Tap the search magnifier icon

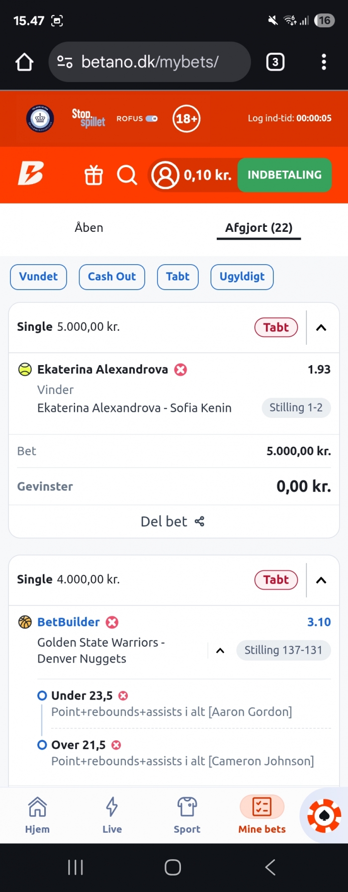[127, 175]
